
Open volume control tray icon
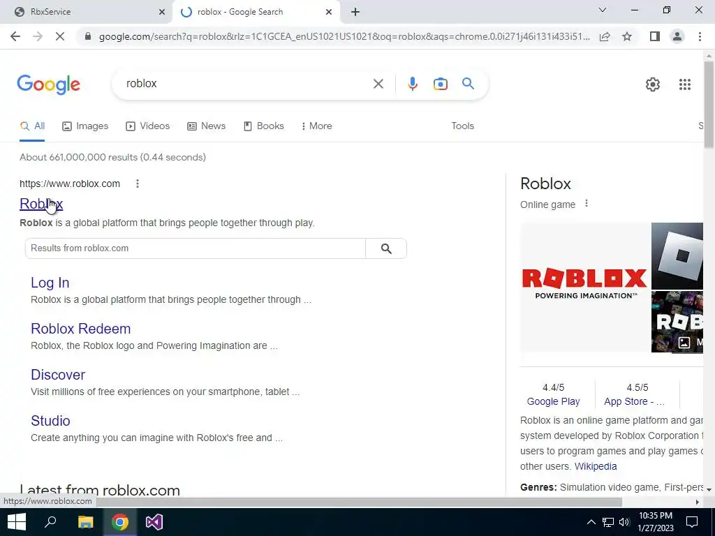624,522
